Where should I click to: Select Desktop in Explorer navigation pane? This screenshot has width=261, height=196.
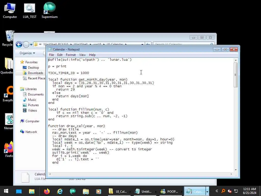coord(33,67)
